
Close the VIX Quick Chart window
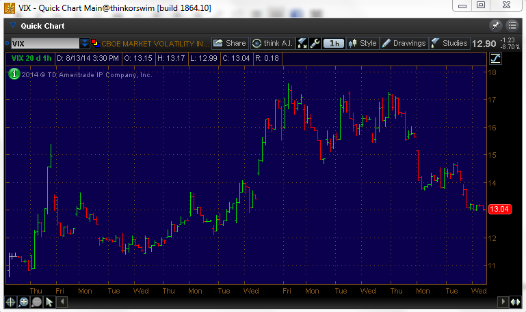[507, 5]
